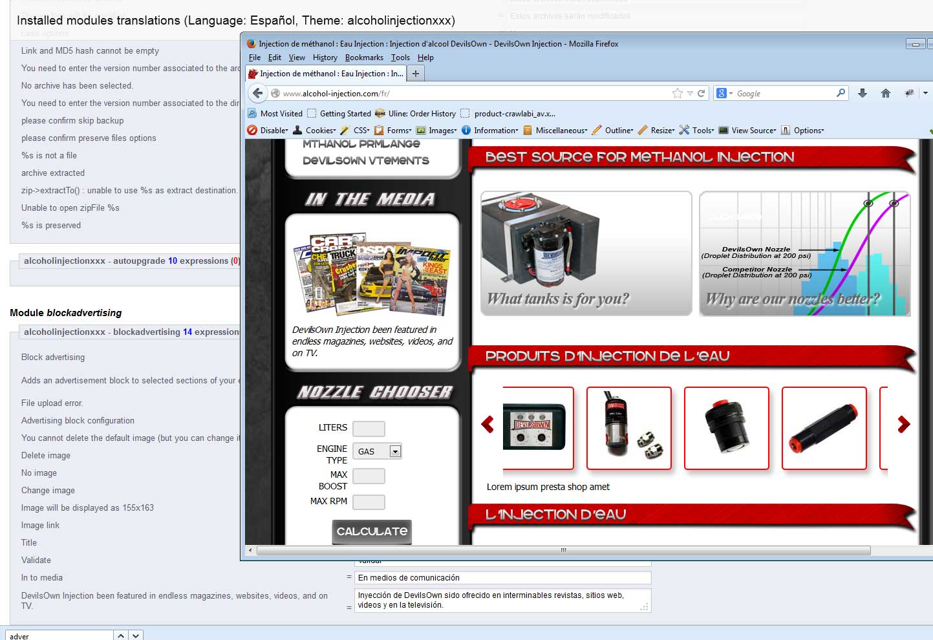This screenshot has height=640, width=933.
Task: Click the MAX RPM input field
Action: tap(369, 502)
